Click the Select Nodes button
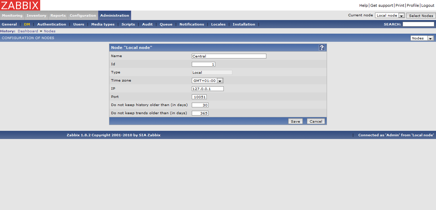Image resolution: width=436 pixels, height=210 pixels. pyautogui.click(x=421, y=16)
